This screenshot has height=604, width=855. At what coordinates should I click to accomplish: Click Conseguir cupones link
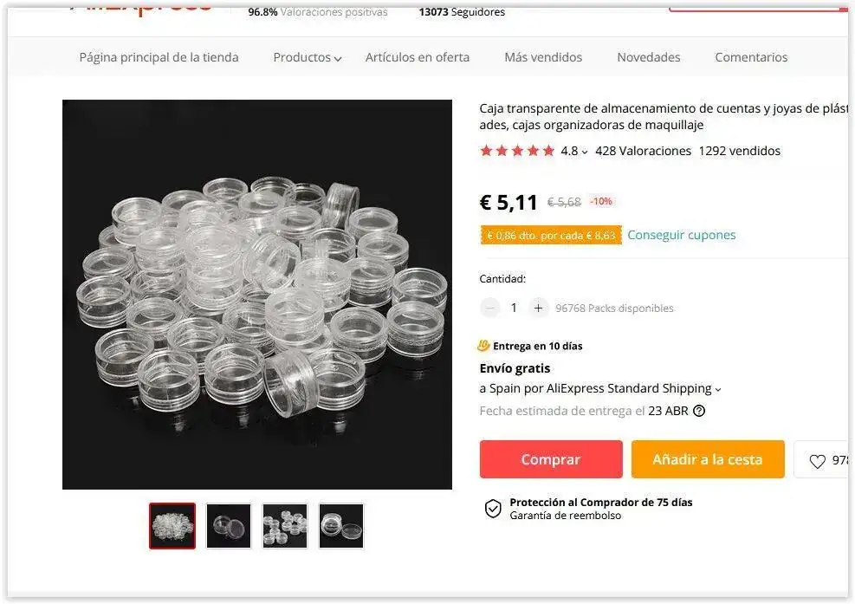pos(681,235)
